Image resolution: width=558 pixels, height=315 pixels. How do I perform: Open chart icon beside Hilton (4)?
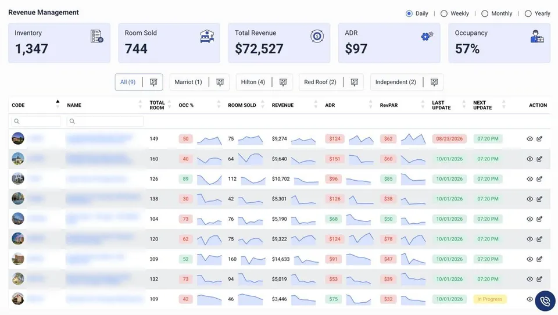point(283,82)
